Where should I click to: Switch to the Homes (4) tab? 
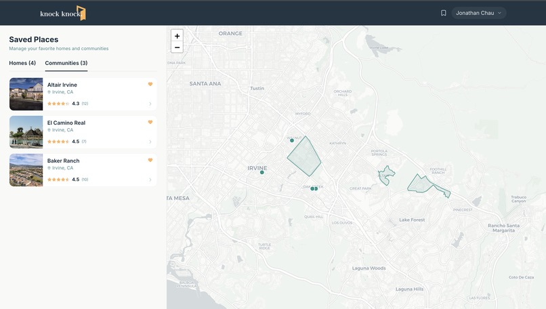(22, 63)
